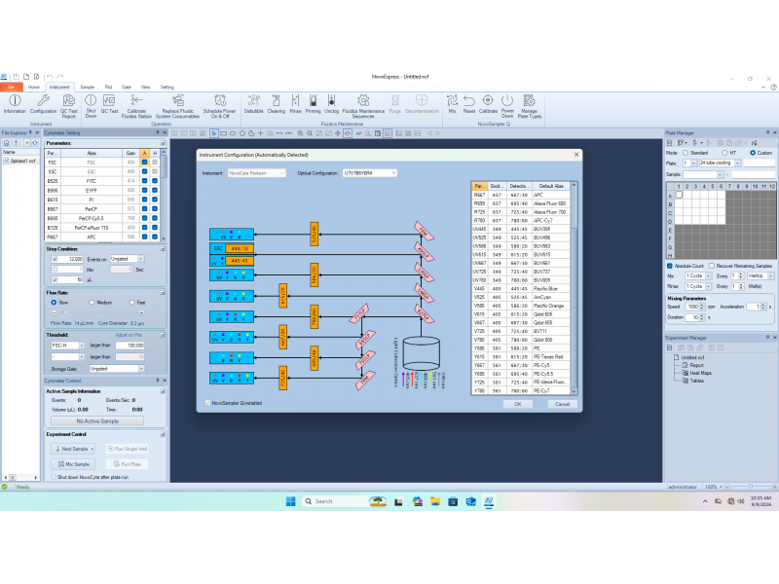Screen dimensions: 779x584
Task: Click the NovoSampler Q Calibrate icon
Action: [488, 104]
